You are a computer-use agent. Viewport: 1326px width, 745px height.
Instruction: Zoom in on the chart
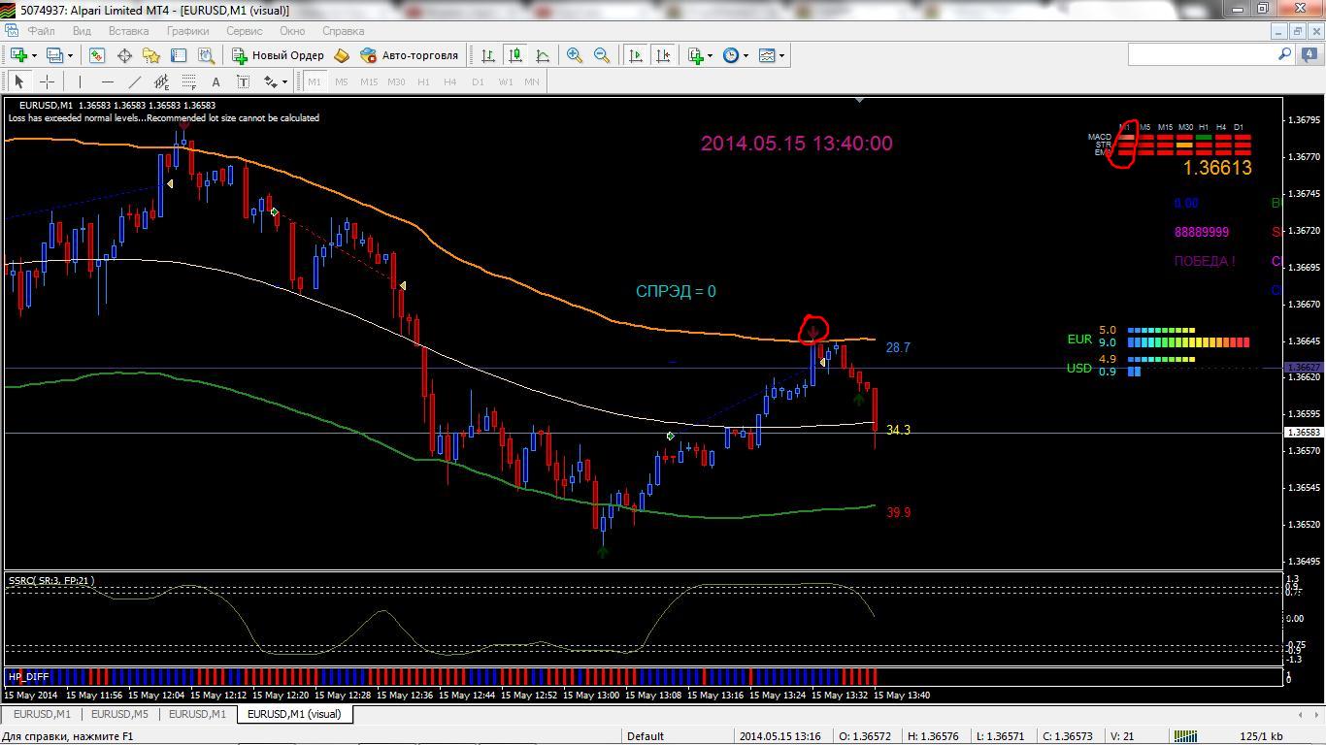(575, 55)
